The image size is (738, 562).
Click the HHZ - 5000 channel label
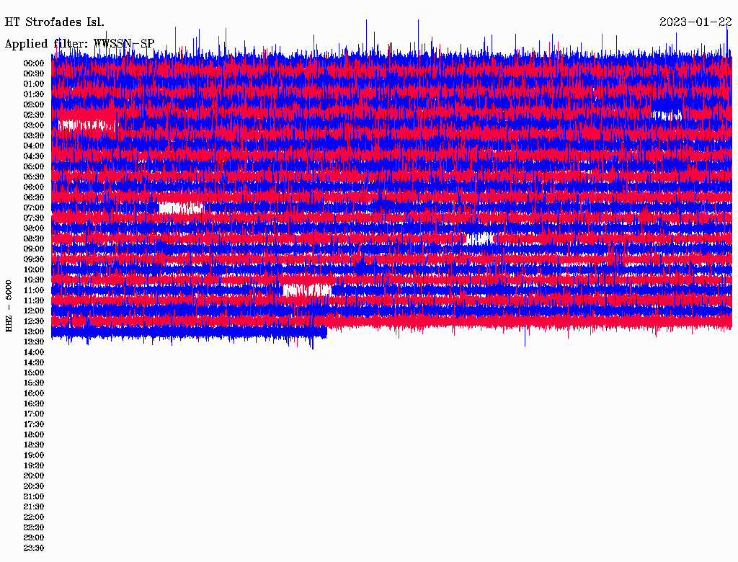point(9,306)
